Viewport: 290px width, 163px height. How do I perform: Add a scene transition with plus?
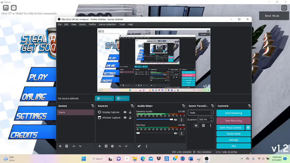click(x=196, y=126)
